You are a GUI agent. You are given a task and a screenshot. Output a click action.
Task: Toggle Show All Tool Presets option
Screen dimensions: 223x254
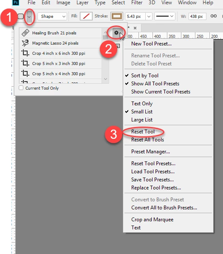coord(168,84)
